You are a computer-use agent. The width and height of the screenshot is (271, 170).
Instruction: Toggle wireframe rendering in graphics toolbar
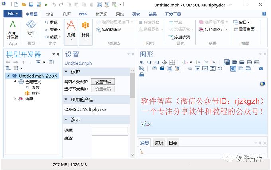click(x=248, y=68)
